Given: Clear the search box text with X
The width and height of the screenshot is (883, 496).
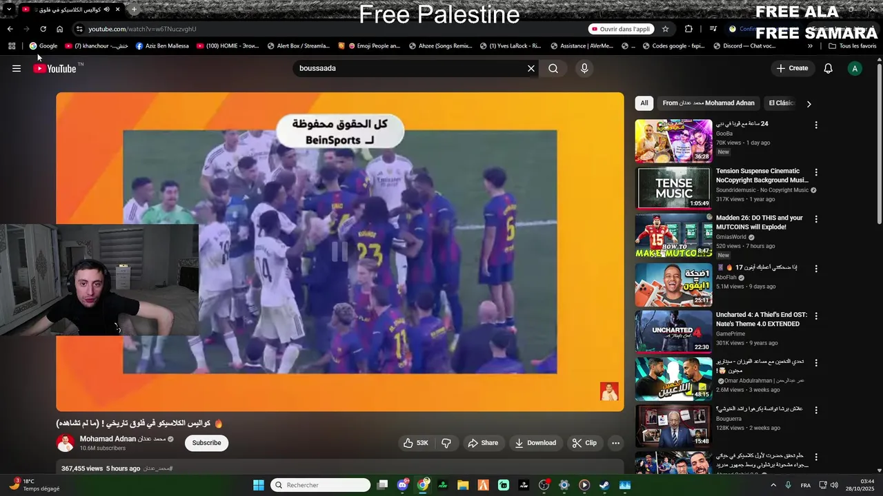Looking at the screenshot, I should (x=531, y=68).
